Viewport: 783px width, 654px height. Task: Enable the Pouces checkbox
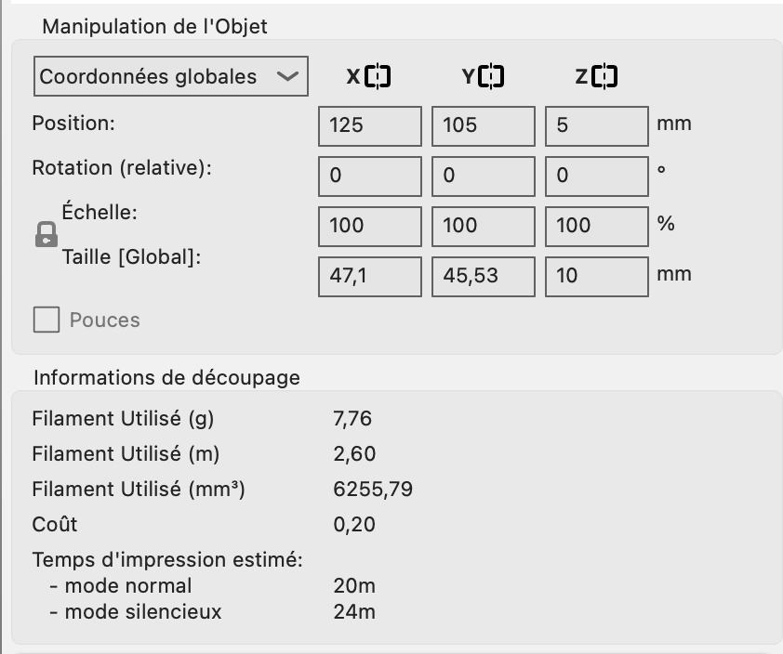click(x=46, y=320)
